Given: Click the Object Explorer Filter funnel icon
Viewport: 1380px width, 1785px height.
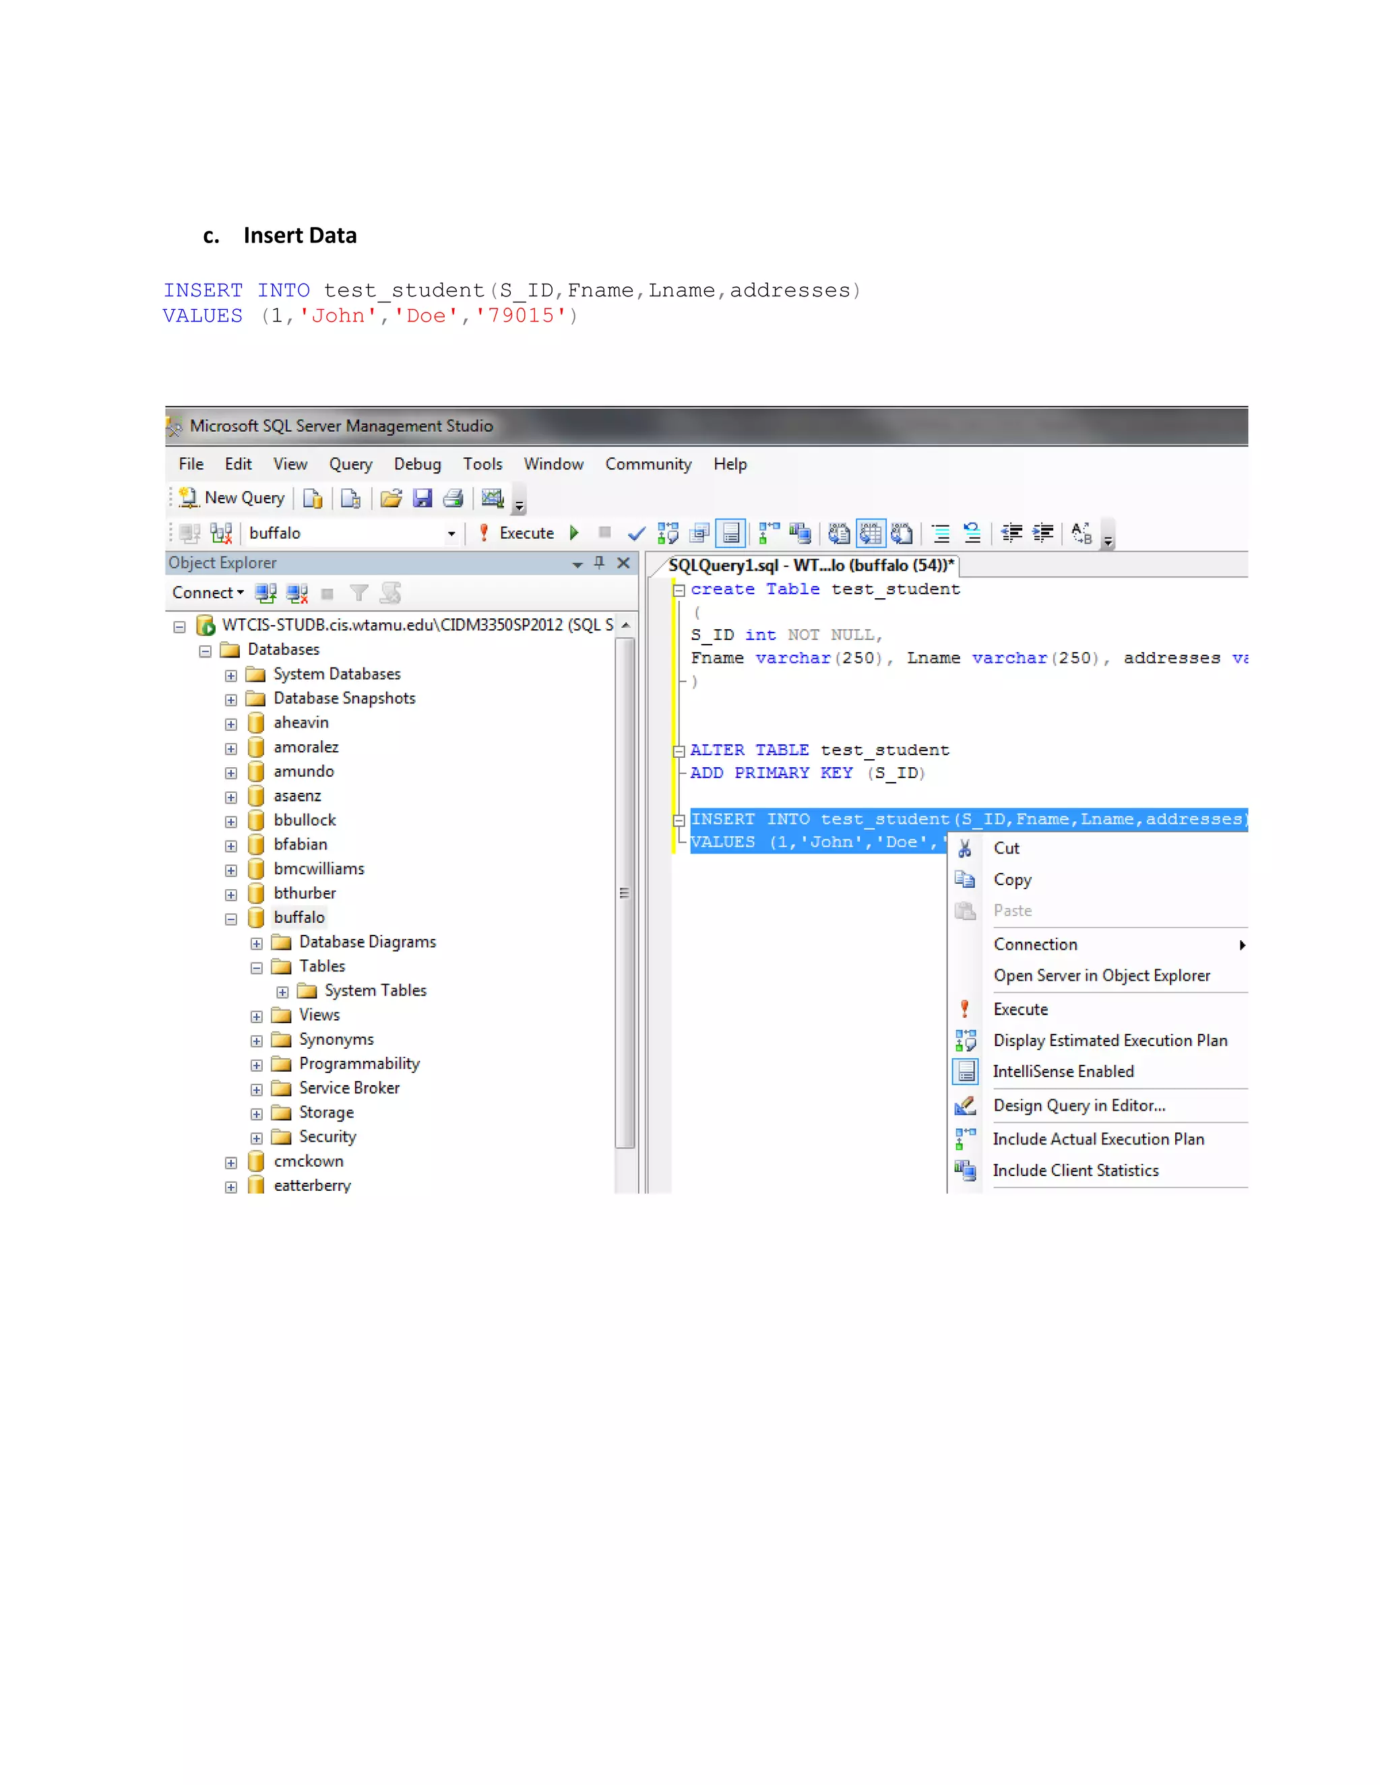Looking at the screenshot, I should point(358,593).
